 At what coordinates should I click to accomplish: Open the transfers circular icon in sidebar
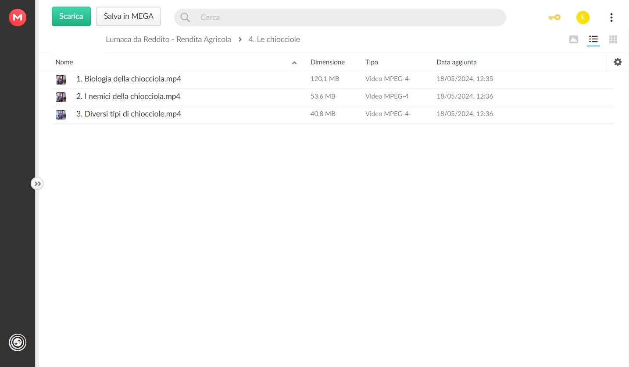point(18,342)
